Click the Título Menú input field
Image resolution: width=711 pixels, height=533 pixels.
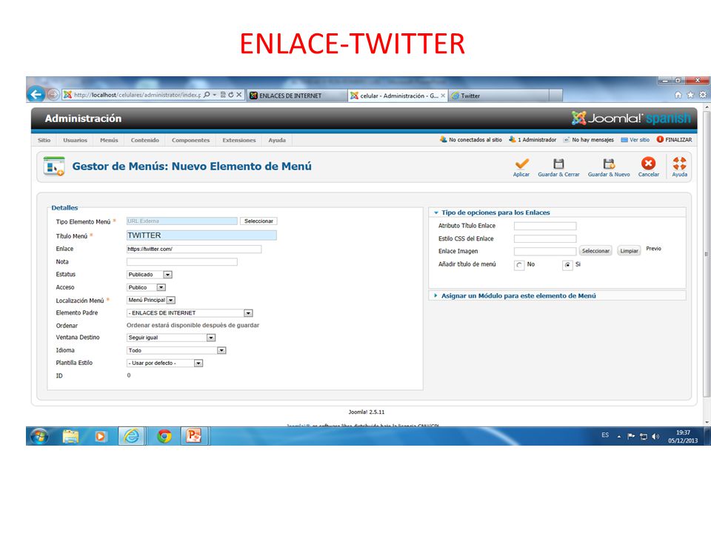pos(201,235)
